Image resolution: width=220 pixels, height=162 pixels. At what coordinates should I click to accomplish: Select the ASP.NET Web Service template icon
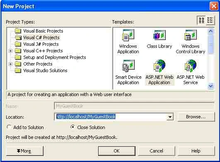(191, 66)
